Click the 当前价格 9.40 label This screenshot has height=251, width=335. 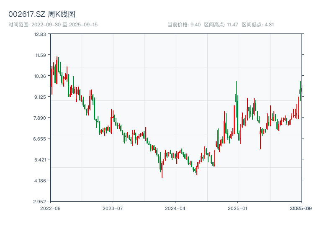coord(184,25)
